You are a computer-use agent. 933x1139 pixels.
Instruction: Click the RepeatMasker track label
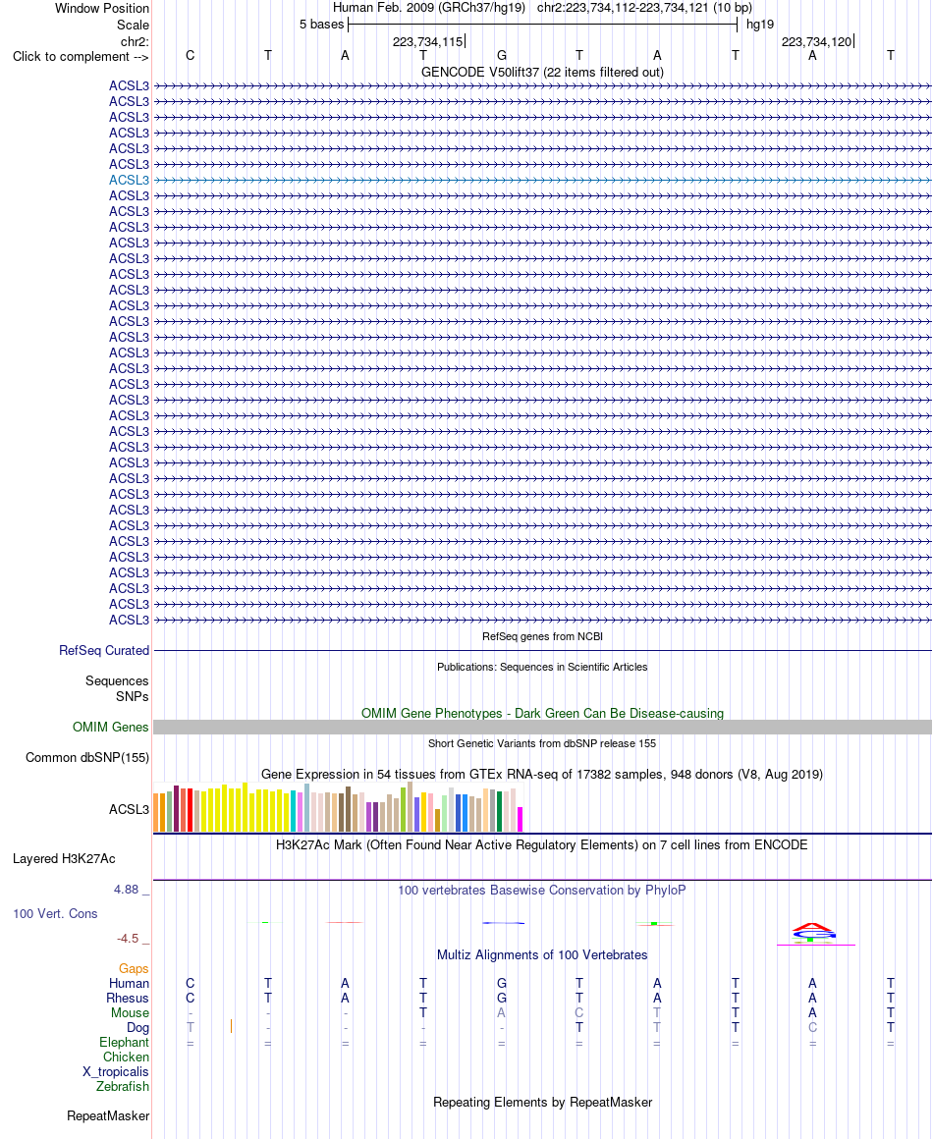pyautogui.click(x=108, y=1115)
